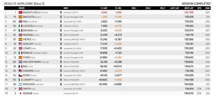
Task: Click the MAX speed column header
Action: [x=208, y=8]
